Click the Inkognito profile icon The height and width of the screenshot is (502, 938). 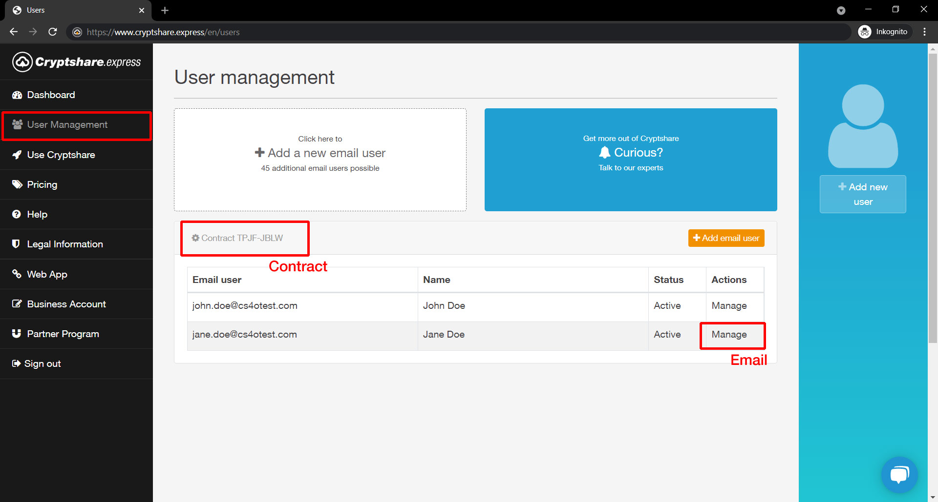tap(865, 32)
